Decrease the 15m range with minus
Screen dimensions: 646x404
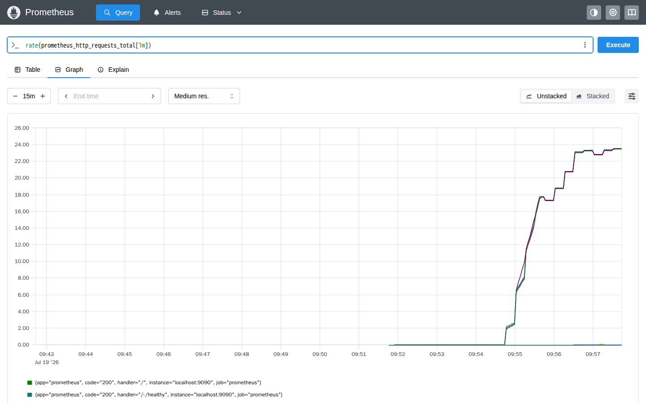pyautogui.click(x=15, y=96)
